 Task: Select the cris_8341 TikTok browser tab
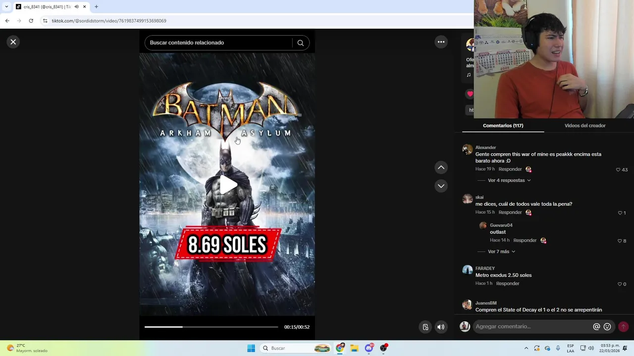point(51,7)
